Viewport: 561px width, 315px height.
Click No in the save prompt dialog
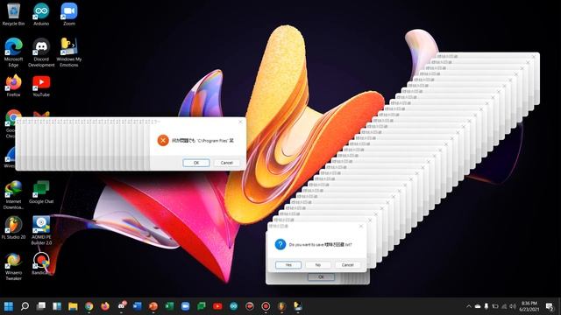coord(317,265)
